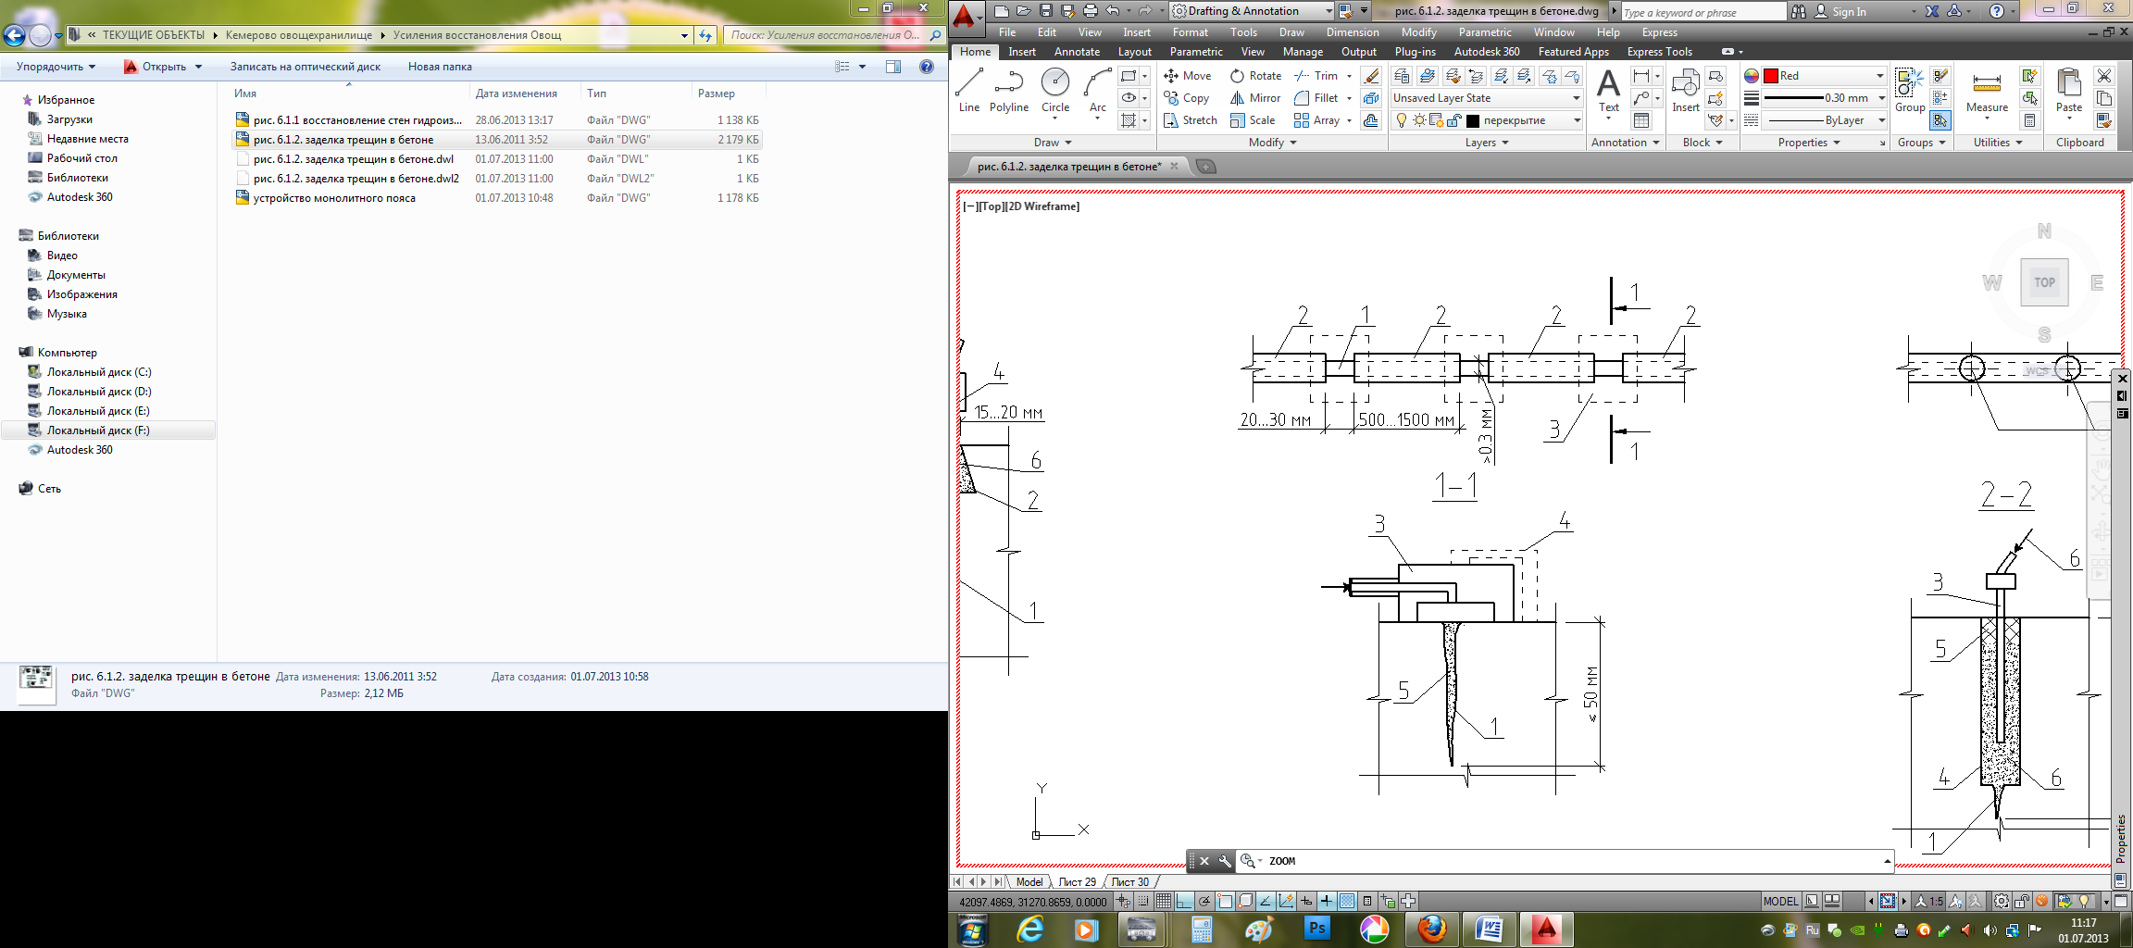Select the Arc tool
Image resolution: width=2133 pixels, height=948 pixels.
[1097, 91]
